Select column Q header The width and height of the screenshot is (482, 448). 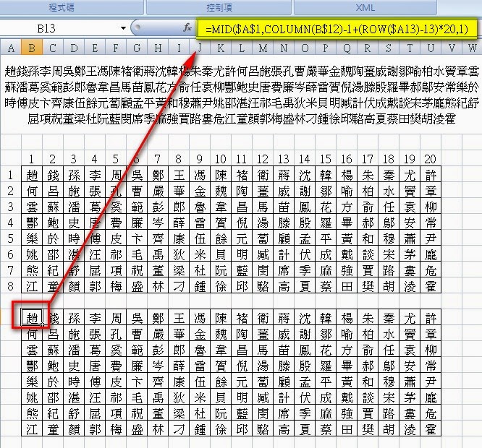[347, 48]
